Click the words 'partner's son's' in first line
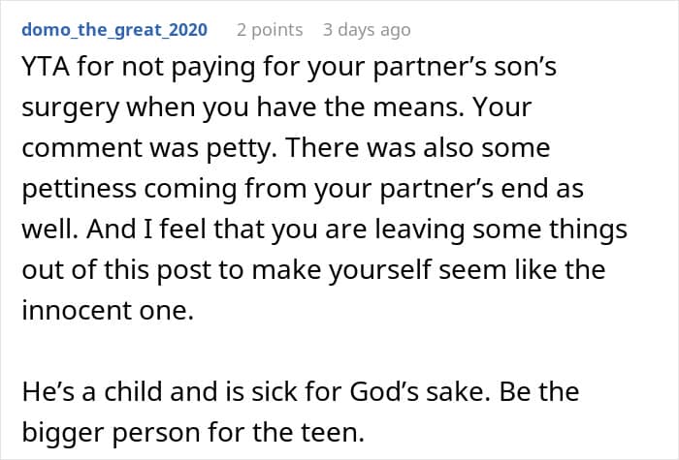 pyautogui.click(x=465, y=68)
